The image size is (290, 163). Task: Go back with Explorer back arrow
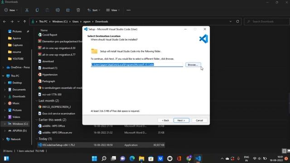pyautogui.click(x=5, y=22)
